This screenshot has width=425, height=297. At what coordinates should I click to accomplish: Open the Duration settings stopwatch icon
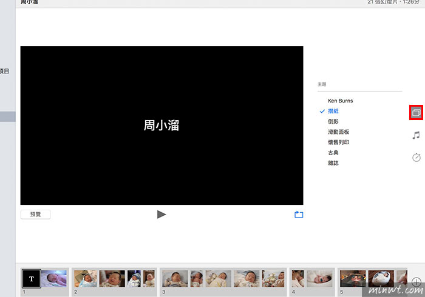[416, 157]
